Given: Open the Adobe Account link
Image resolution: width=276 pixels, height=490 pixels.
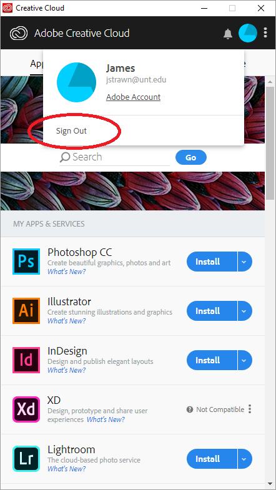Looking at the screenshot, I should (x=133, y=97).
